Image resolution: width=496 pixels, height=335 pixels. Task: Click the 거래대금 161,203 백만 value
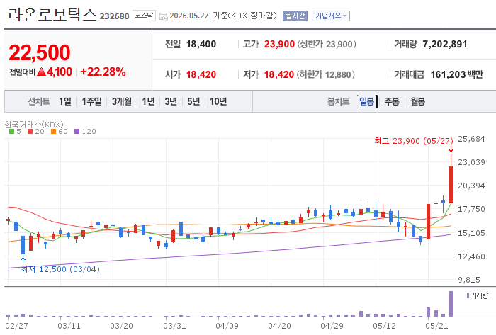457,74
